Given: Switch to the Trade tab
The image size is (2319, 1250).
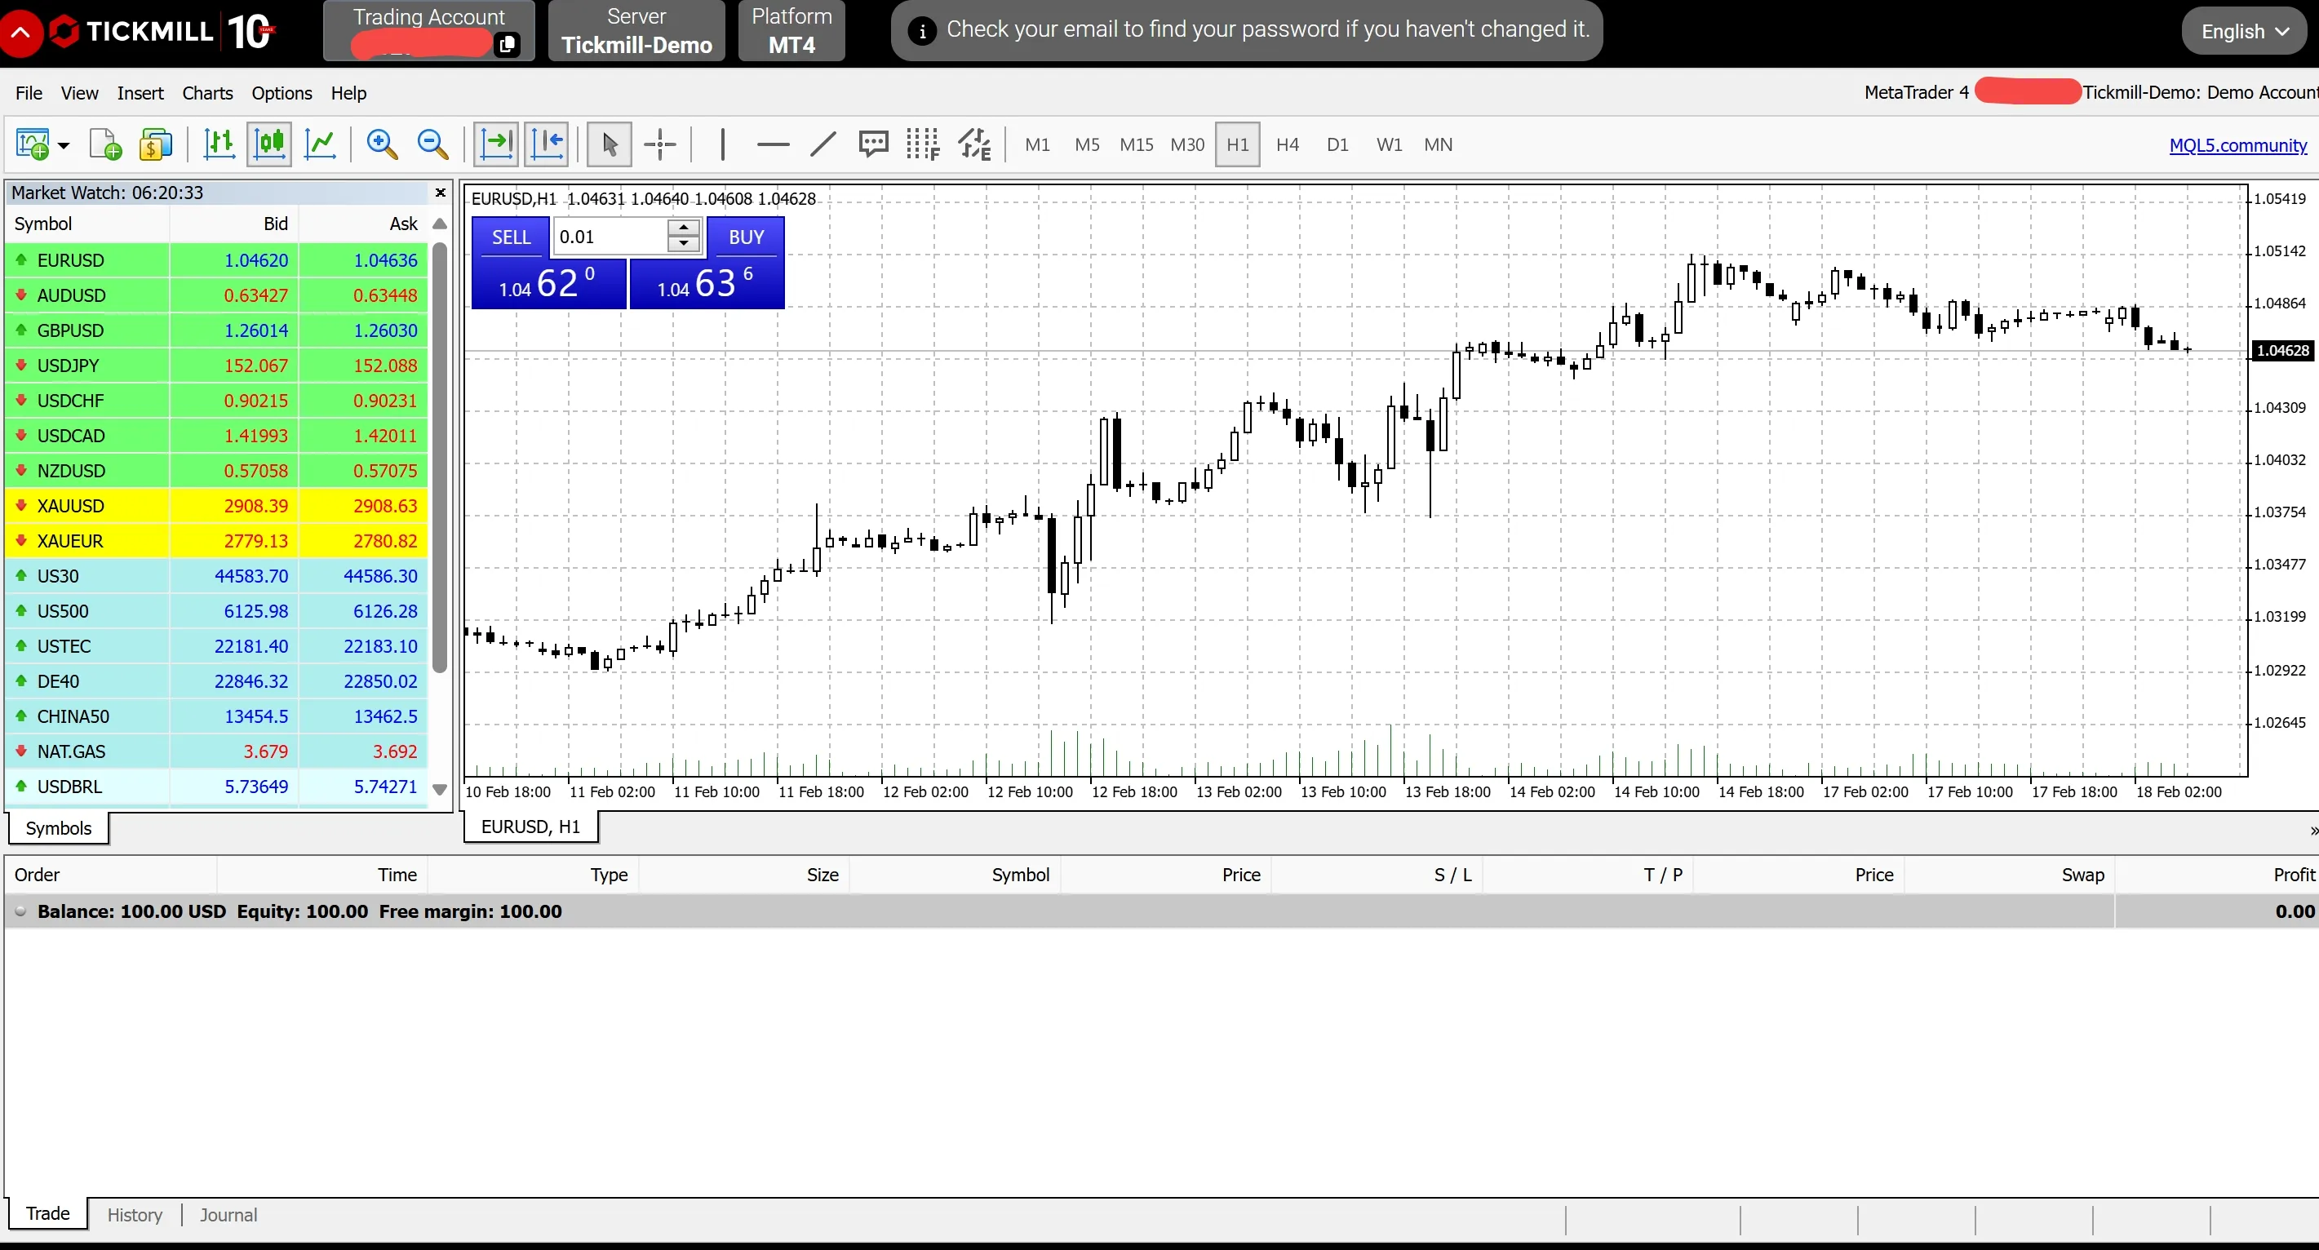Looking at the screenshot, I should [47, 1214].
